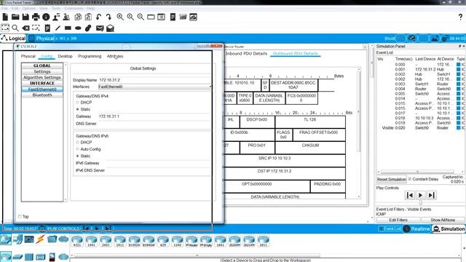The height and width of the screenshot is (262, 466).
Task: Activate the Inspect magnifier tool
Action: tap(15, 28)
